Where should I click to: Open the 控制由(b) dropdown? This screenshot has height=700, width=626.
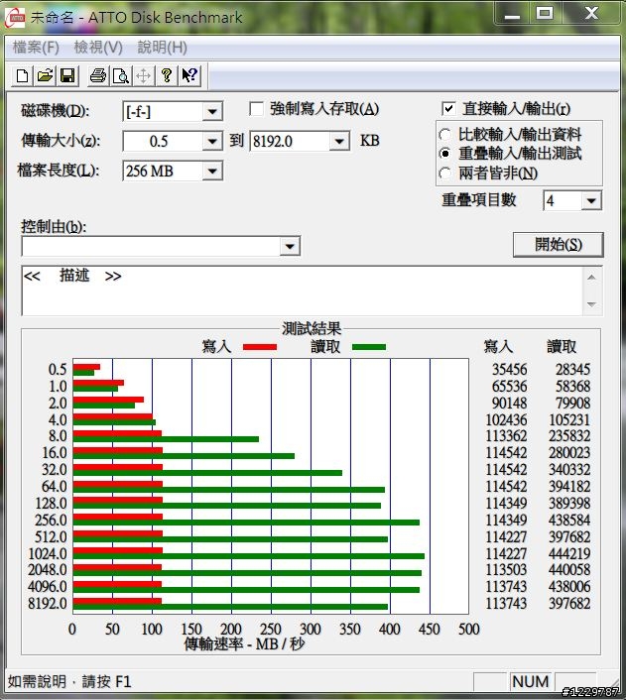tap(290, 247)
